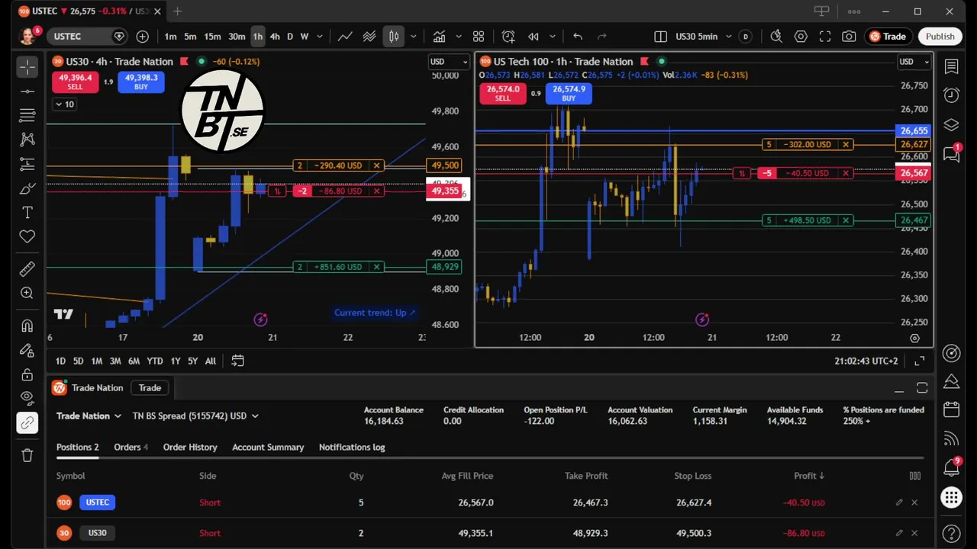The image size is (977, 549).
Task: Open notifications bell in right sidebar
Action: tap(951, 467)
